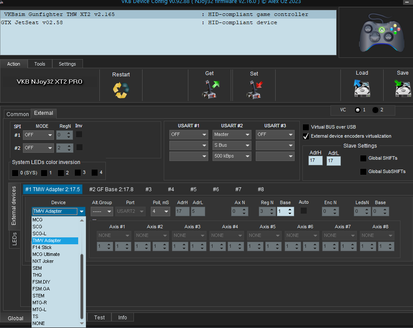Choose FSM.GA from the device list
The height and width of the screenshot is (328, 413).
[55, 289]
